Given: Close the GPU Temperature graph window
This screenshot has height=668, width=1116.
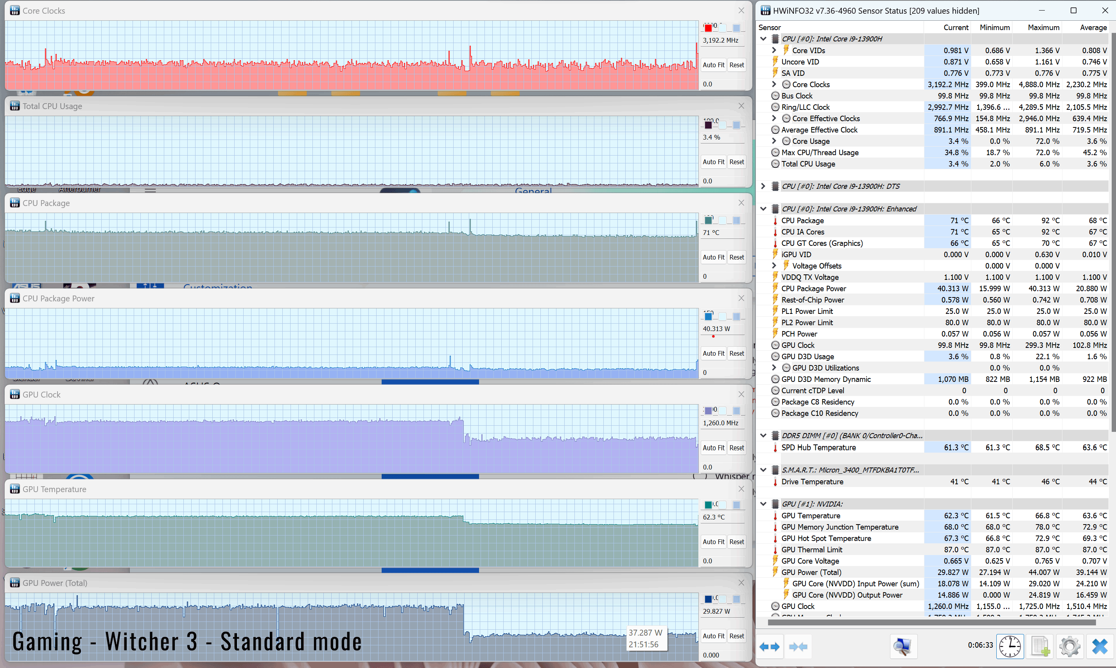Looking at the screenshot, I should (x=741, y=489).
